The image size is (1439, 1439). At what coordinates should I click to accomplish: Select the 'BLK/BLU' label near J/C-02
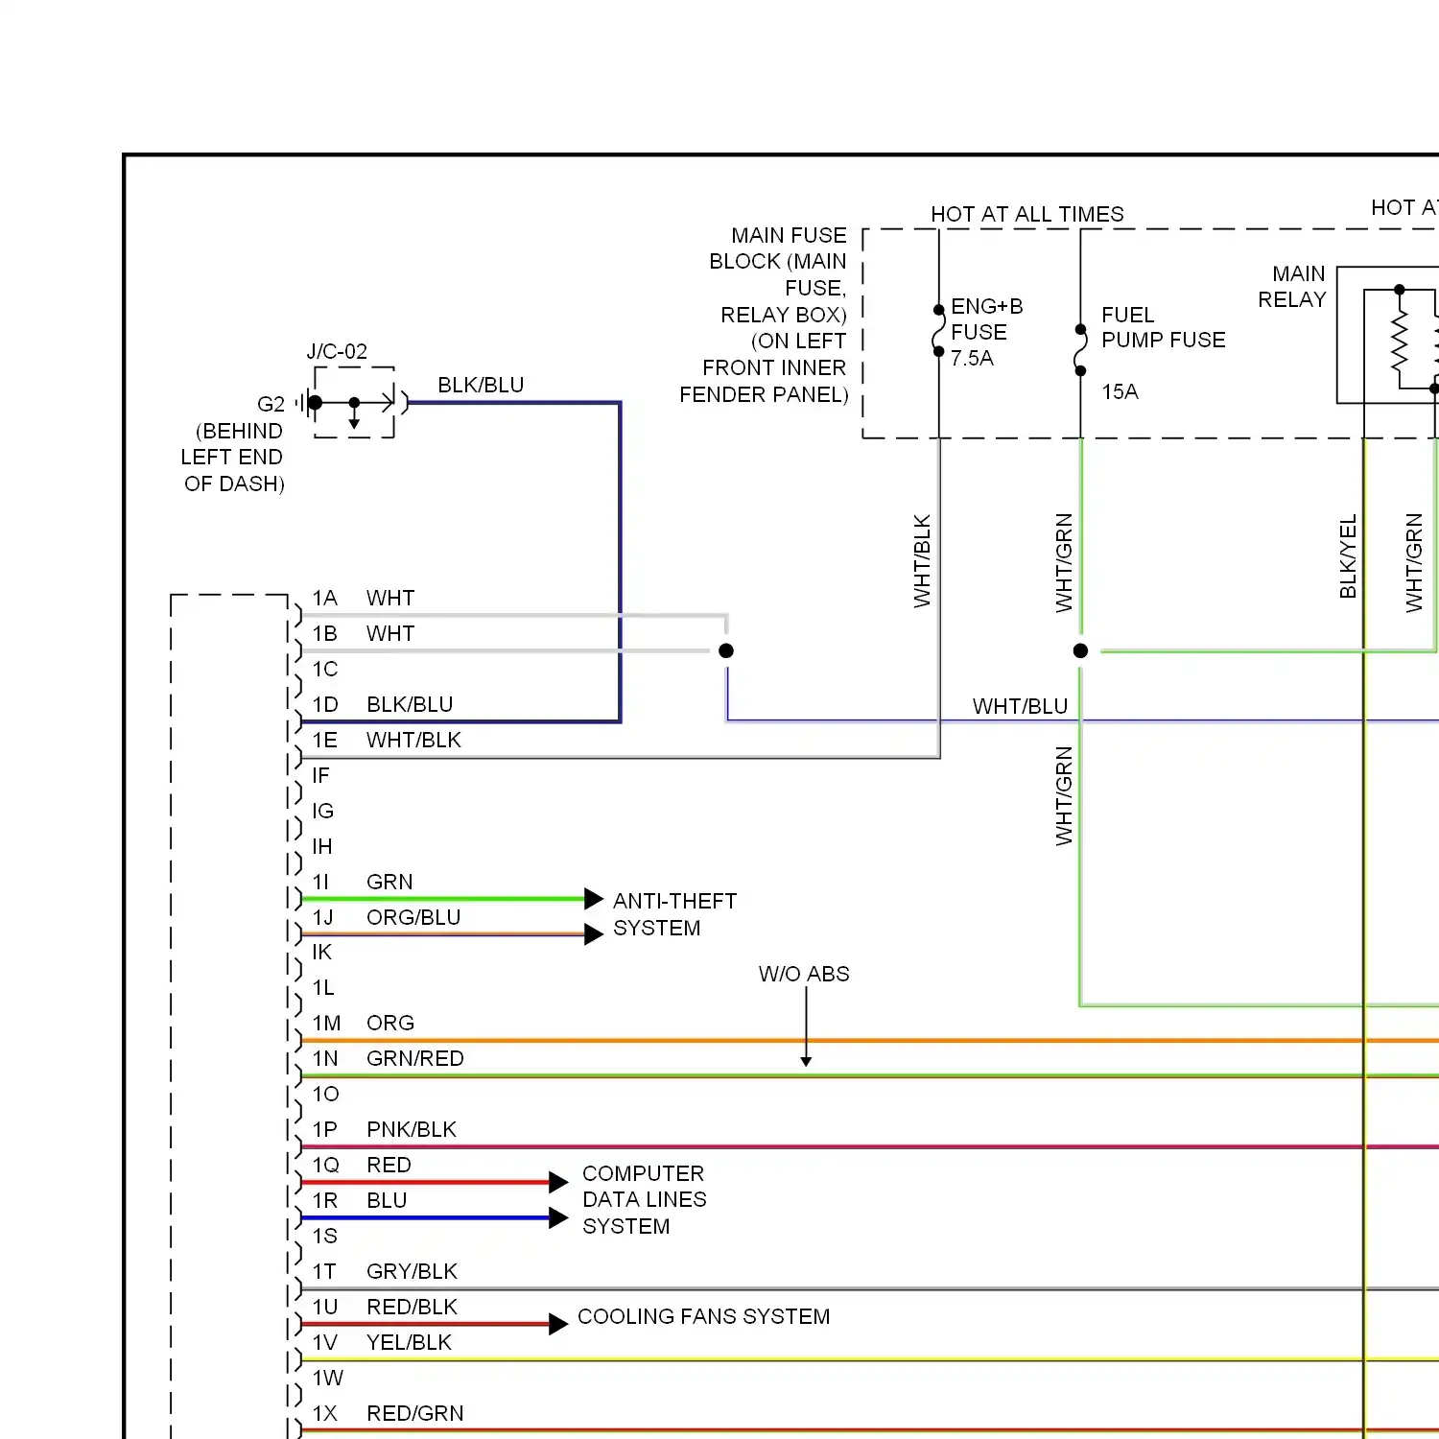click(x=481, y=385)
